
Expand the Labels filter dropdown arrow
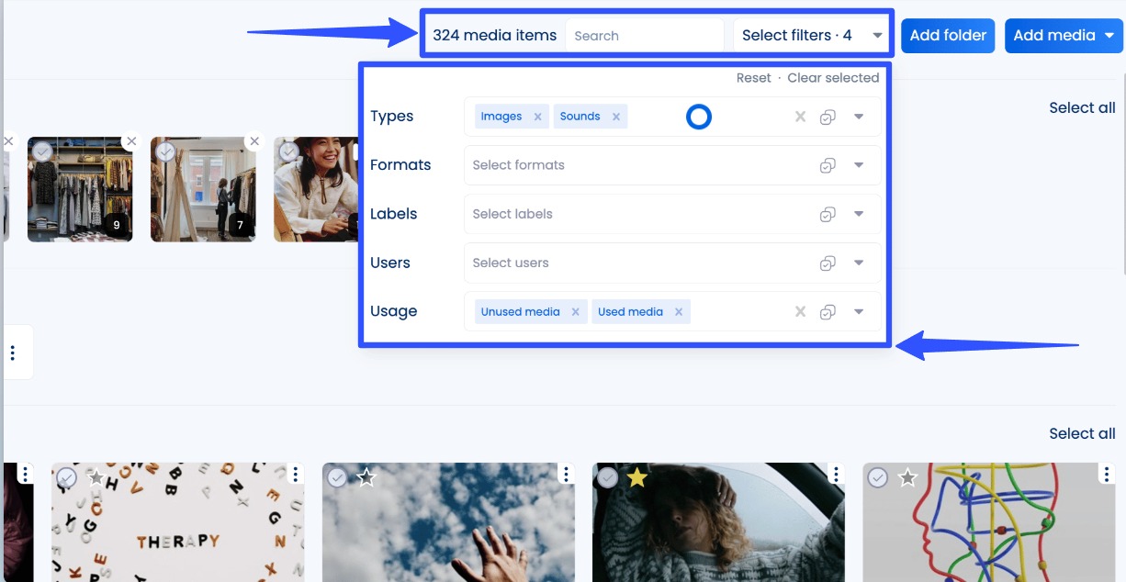[x=859, y=214]
